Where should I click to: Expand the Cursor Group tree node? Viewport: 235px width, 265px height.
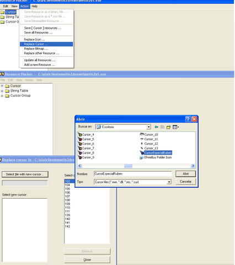pos(2,96)
